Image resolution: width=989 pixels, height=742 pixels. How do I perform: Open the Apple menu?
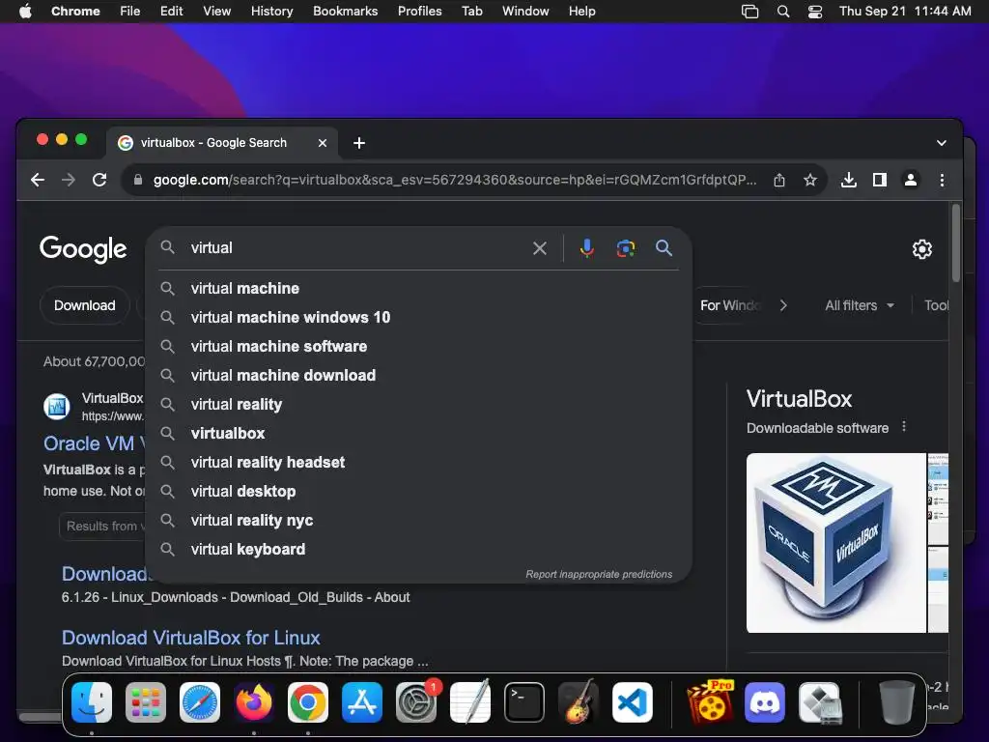(25, 12)
